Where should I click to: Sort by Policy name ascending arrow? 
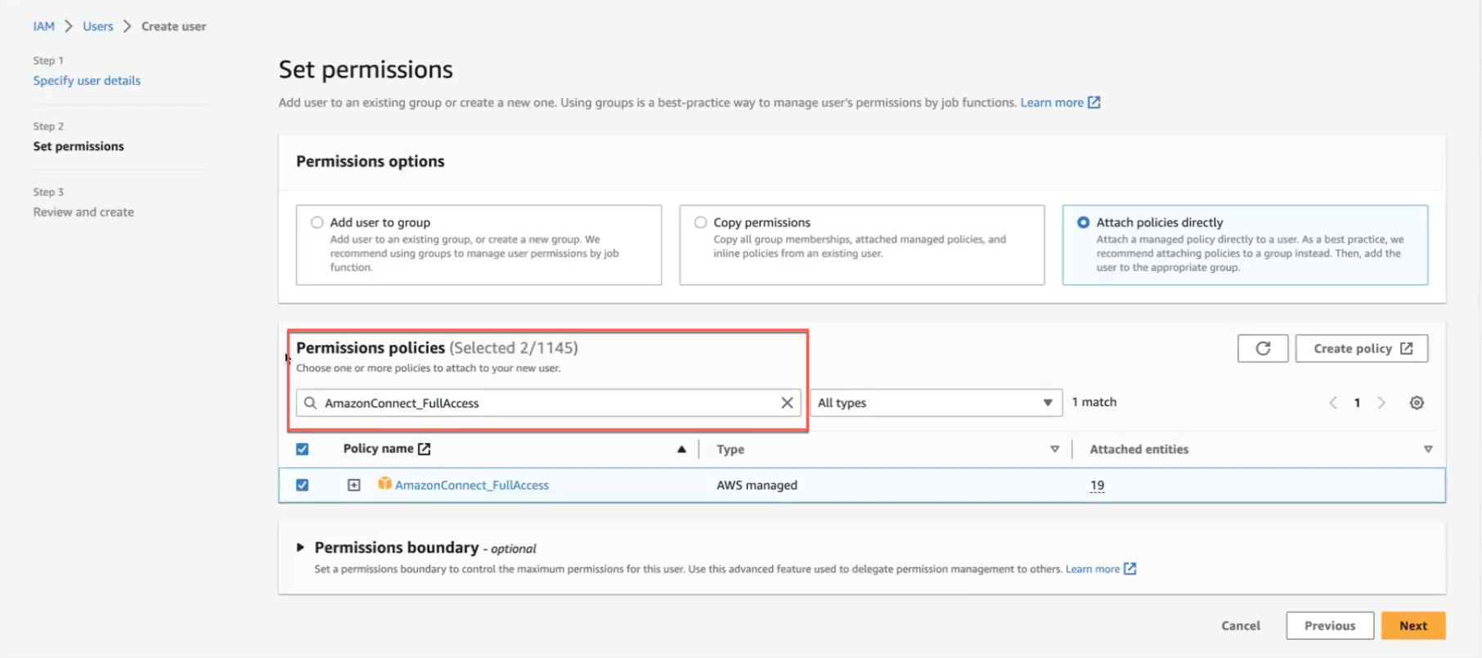tap(681, 449)
